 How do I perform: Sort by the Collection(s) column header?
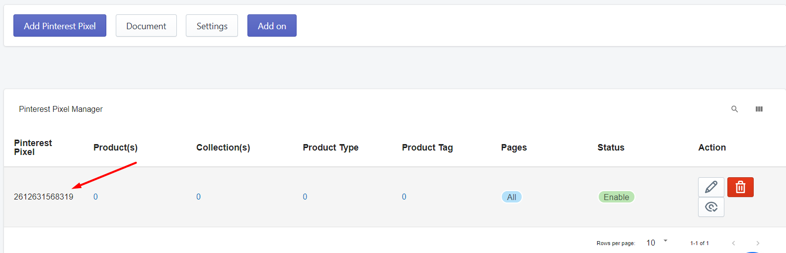tap(223, 148)
